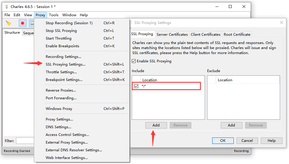This screenshot has width=289, height=164.
Task: Open External DNS Resolver Settings...
Action: [82, 150]
